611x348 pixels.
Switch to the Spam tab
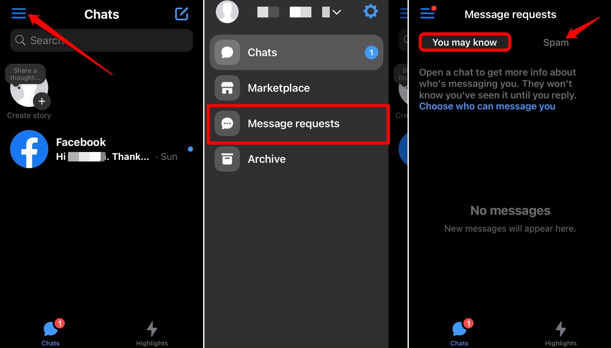pos(555,42)
